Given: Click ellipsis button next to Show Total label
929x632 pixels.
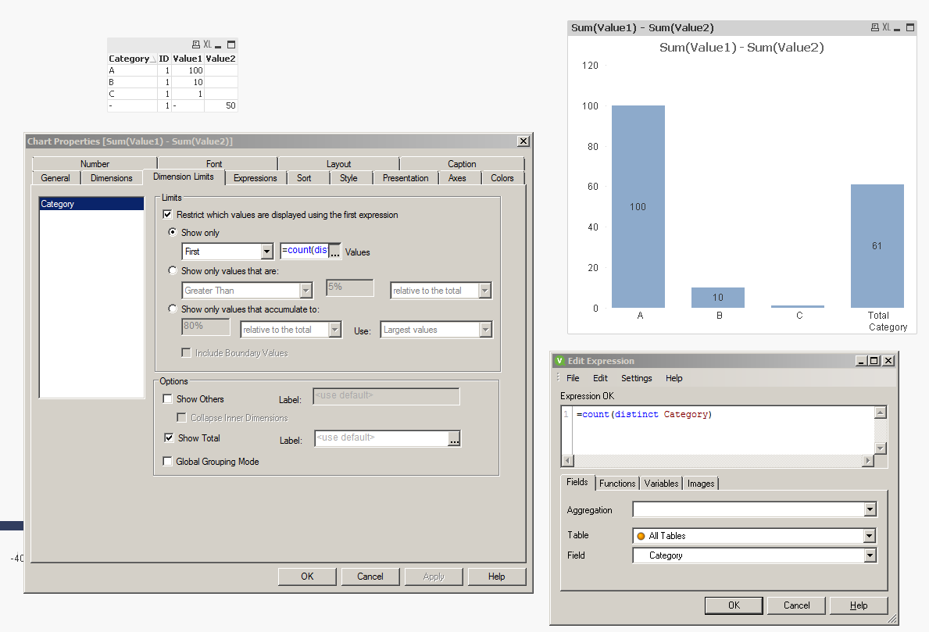Looking at the screenshot, I should pyautogui.click(x=454, y=439).
